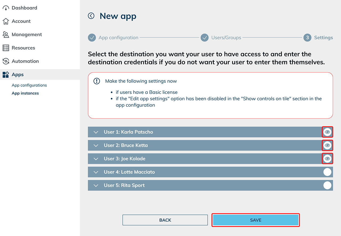Click the Account house icon

6,21
